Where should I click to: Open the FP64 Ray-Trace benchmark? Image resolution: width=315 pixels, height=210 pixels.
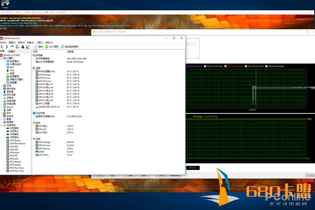(x=15, y=171)
